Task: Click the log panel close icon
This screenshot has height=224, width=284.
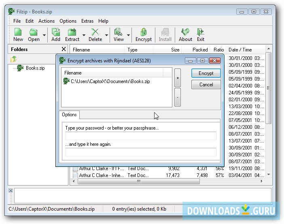Action: tap(11, 190)
